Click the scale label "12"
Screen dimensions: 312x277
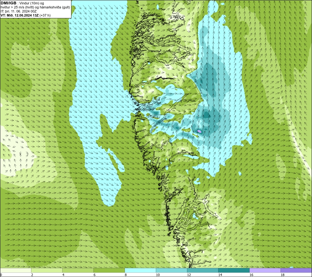click(x=189, y=275)
